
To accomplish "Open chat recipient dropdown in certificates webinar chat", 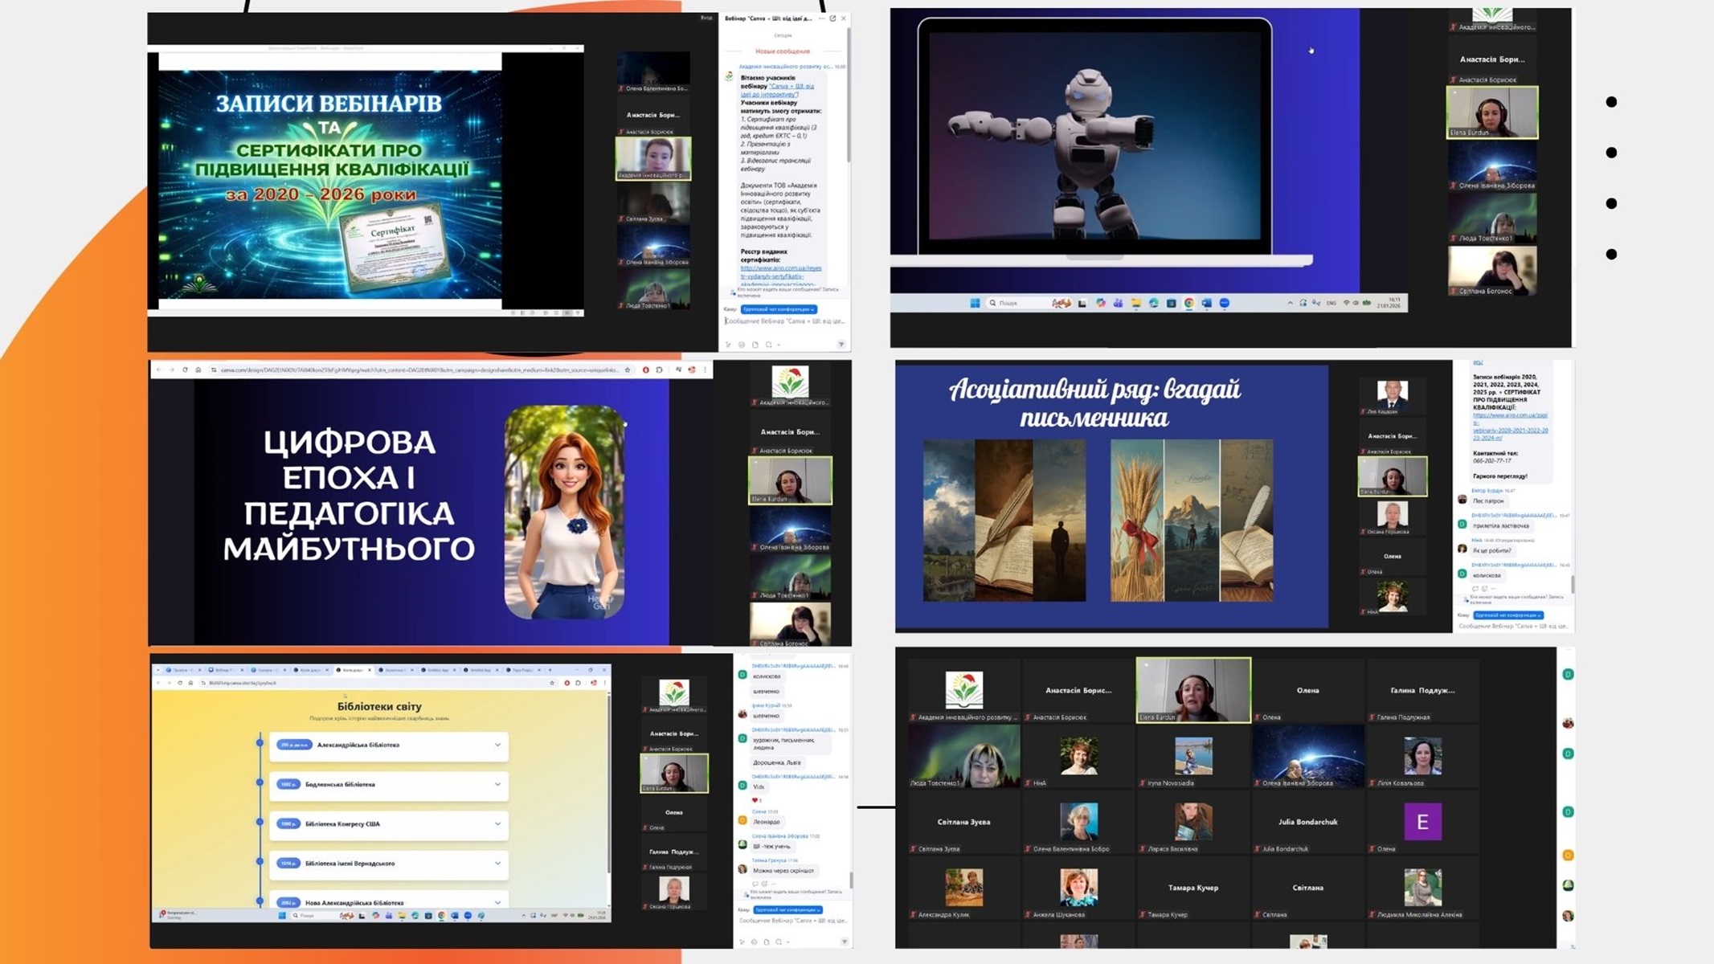I will [x=779, y=309].
